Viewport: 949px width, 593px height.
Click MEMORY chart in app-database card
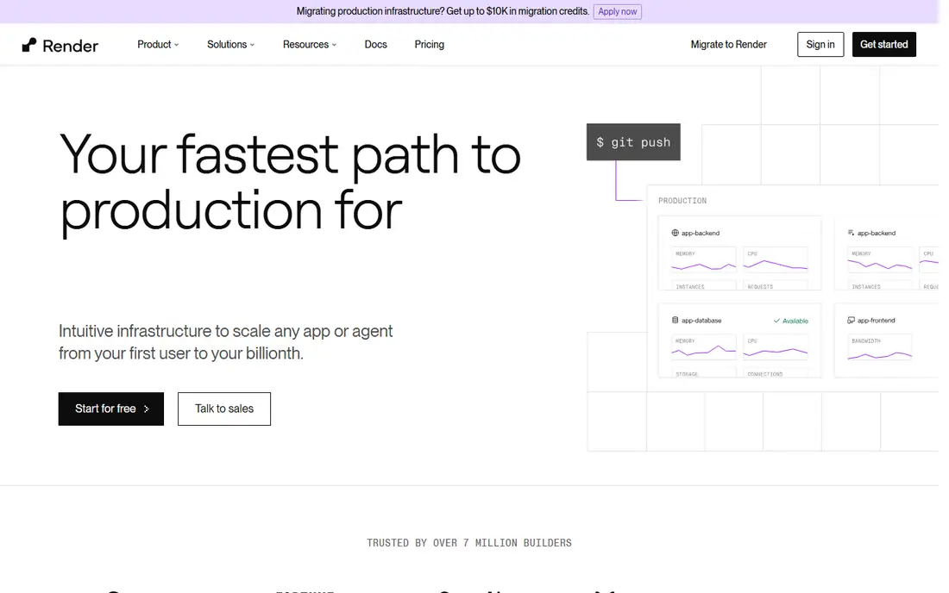point(703,349)
